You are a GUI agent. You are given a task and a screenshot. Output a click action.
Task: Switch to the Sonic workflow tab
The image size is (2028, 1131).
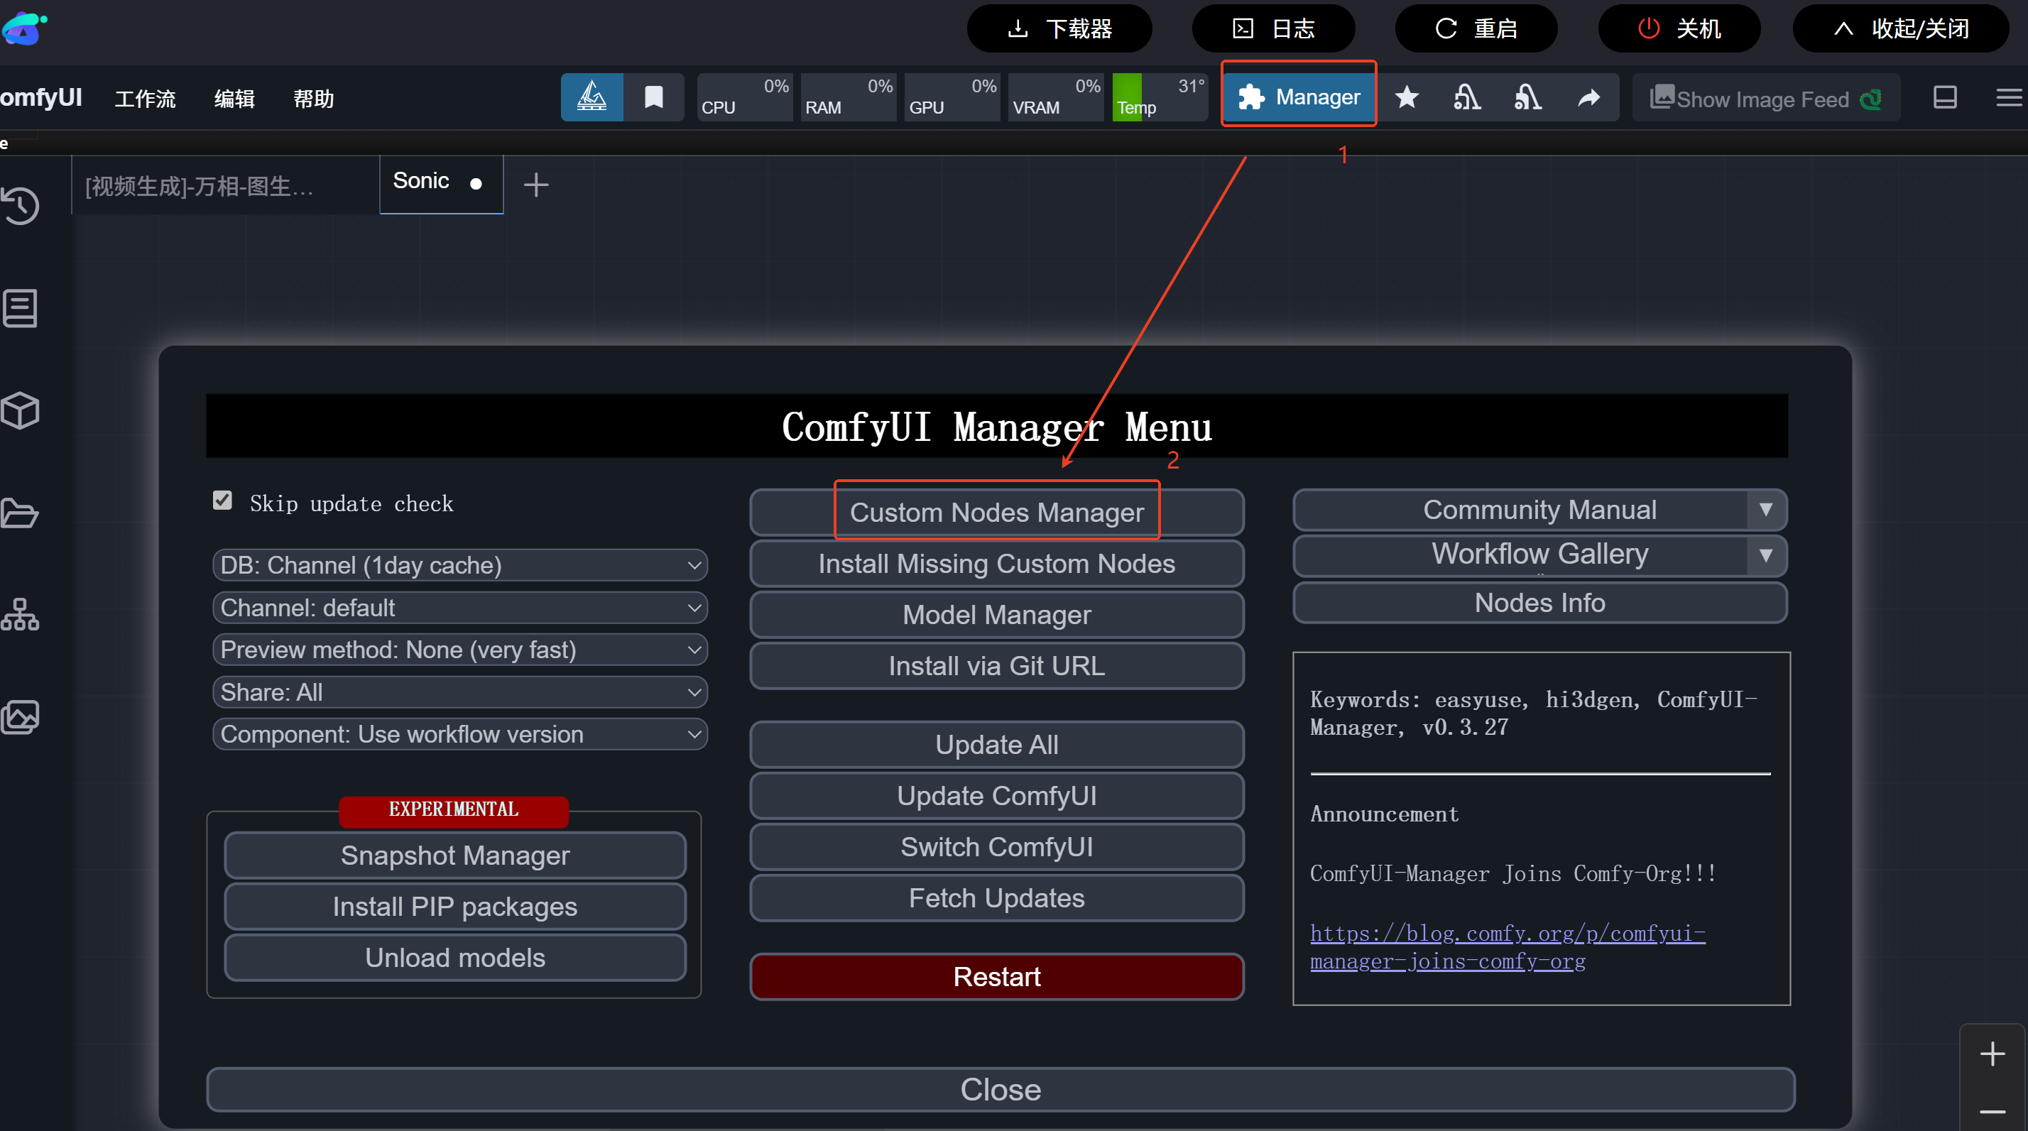(x=421, y=182)
